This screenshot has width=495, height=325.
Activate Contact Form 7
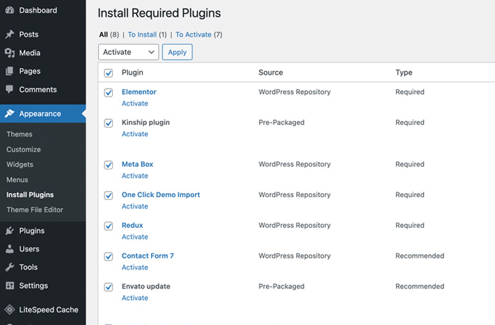click(135, 267)
